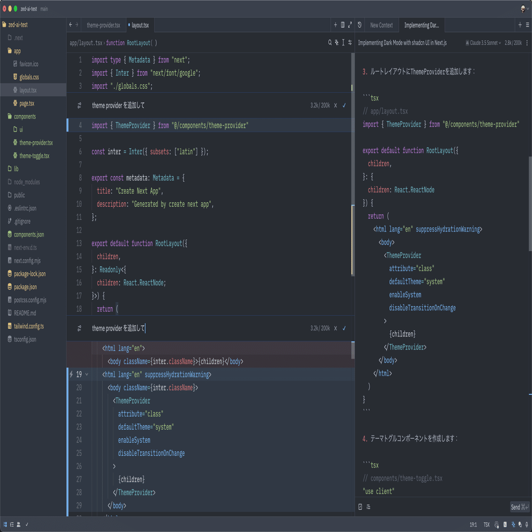The image size is (532, 532).
Task: Open slash command icon in assistant footer
Action: pos(361,507)
